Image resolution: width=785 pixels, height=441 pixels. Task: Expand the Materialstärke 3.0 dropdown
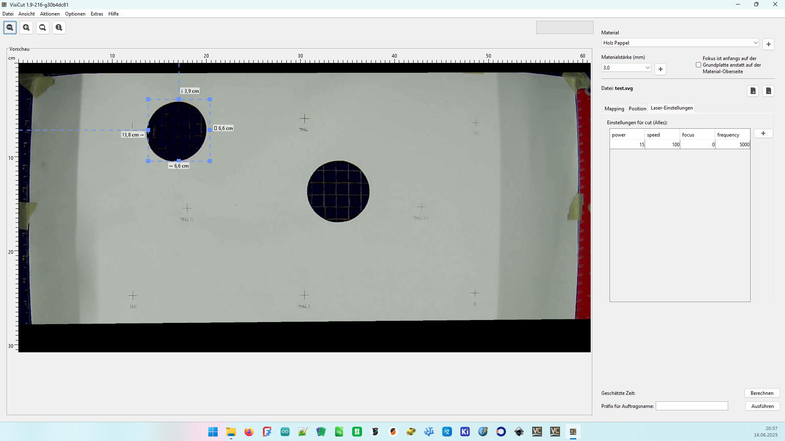[x=626, y=68]
